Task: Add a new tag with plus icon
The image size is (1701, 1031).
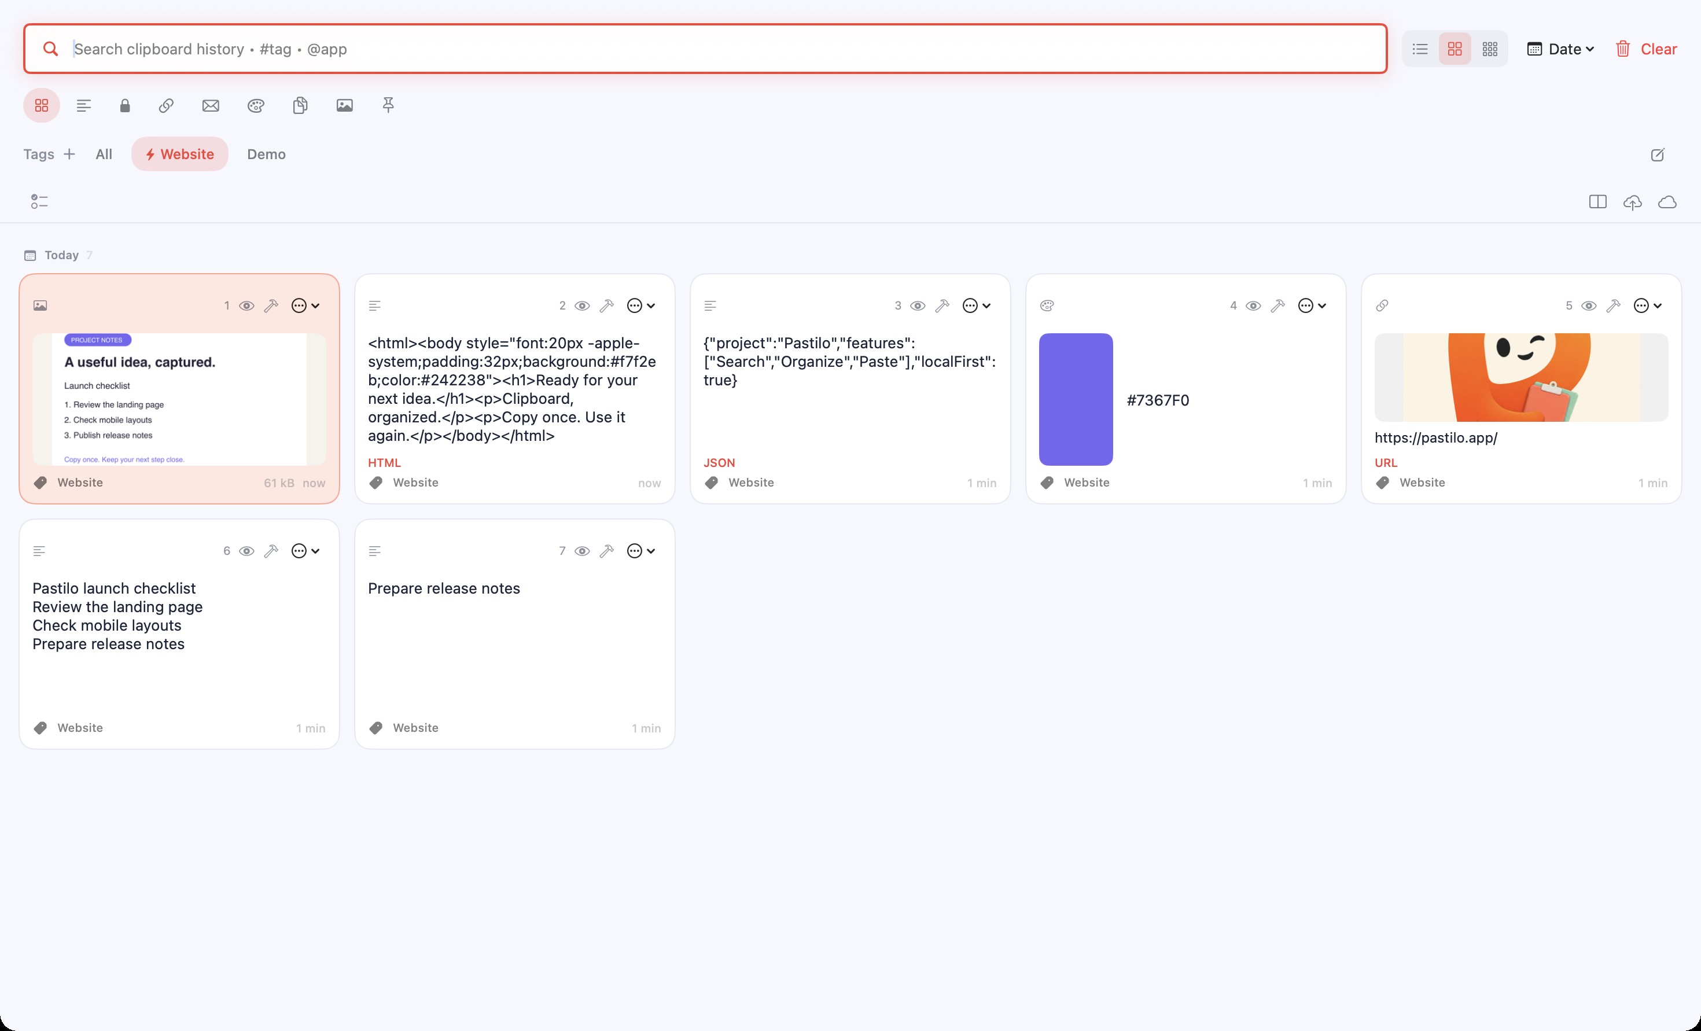Action: click(69, 154)
